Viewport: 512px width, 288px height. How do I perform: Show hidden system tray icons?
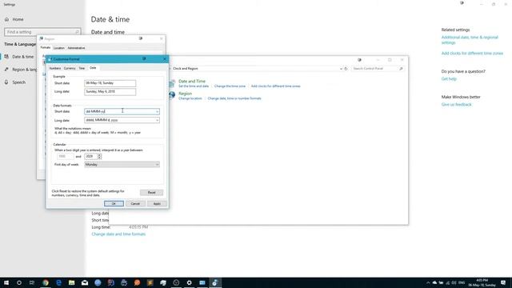[428, 282]
